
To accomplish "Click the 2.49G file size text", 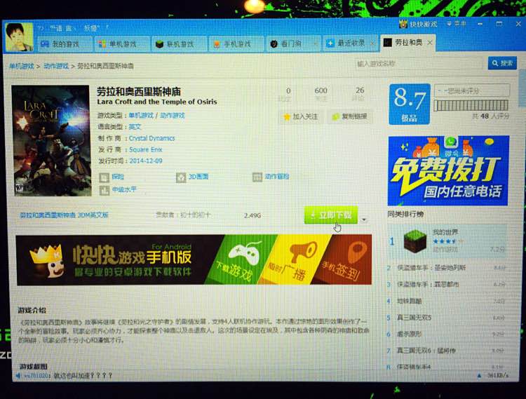I will pyautogui.click(x=252, y=215).
